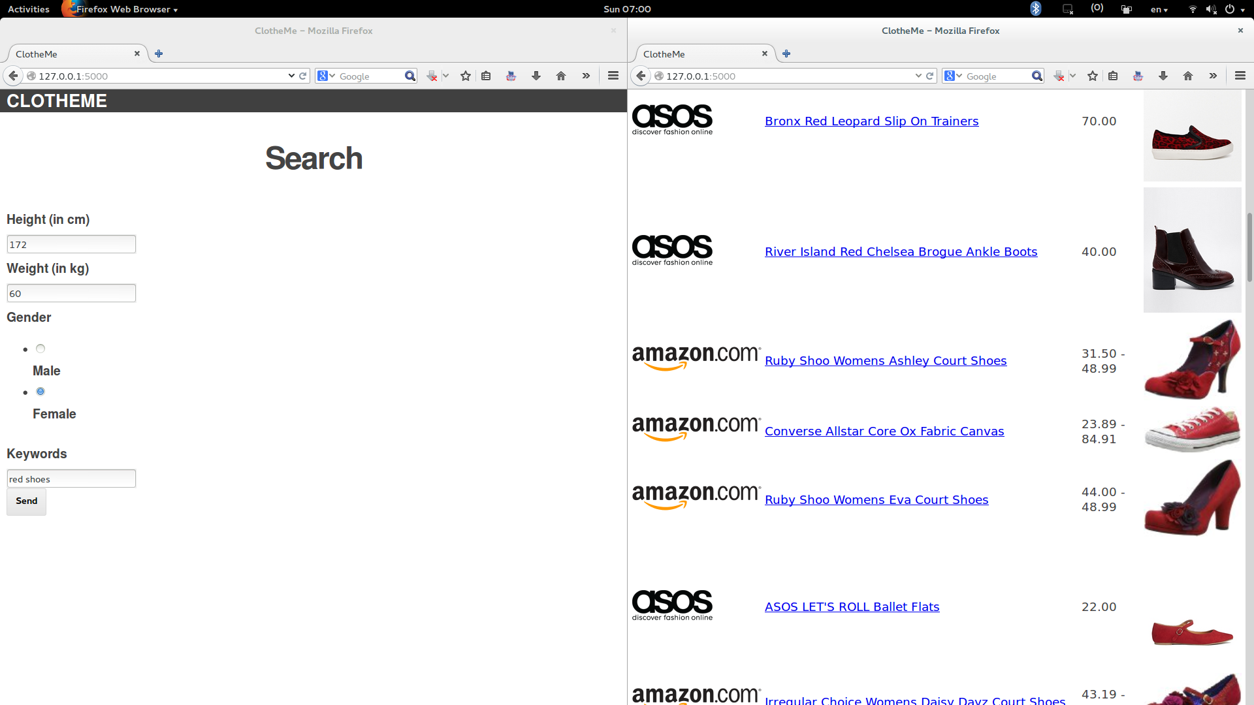Open the URL history dropdown in left address bar
Image resolution: width=1254 pixels, height=705 pixels.
pos(291,76)
